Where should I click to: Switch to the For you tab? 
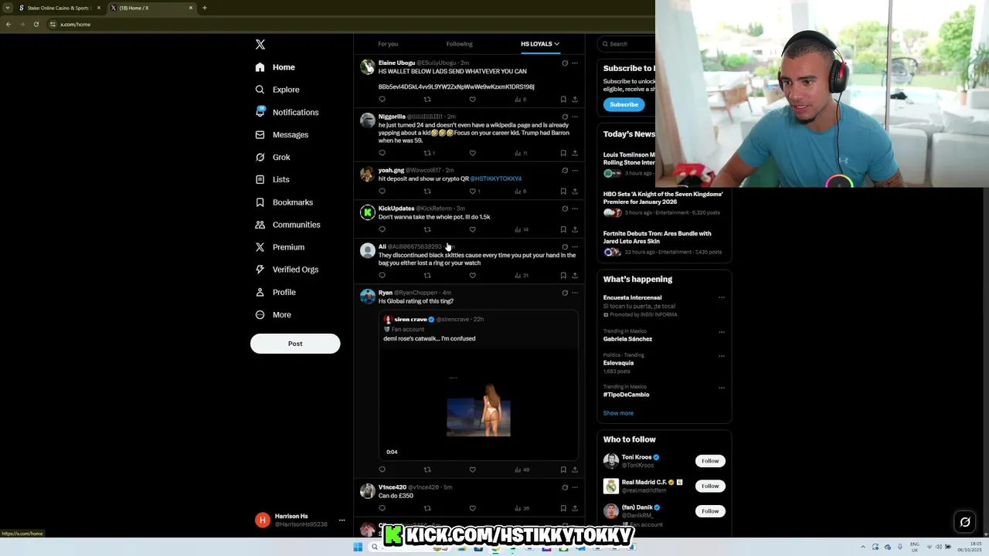(388, 44)
